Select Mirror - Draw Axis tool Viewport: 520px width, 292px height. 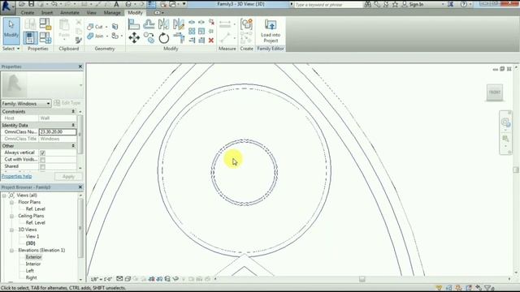coord(179,24)
